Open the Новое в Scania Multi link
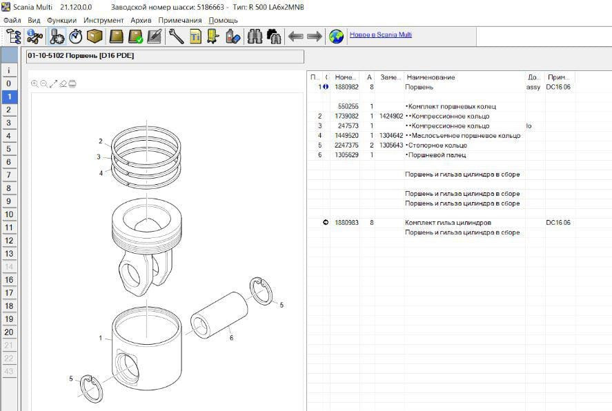The width and height of the screenshot is (612, 411). [380, 34]
